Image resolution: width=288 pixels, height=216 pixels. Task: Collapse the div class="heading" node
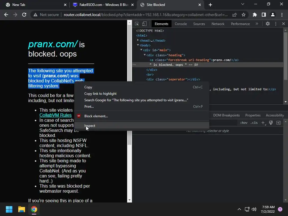145,55
